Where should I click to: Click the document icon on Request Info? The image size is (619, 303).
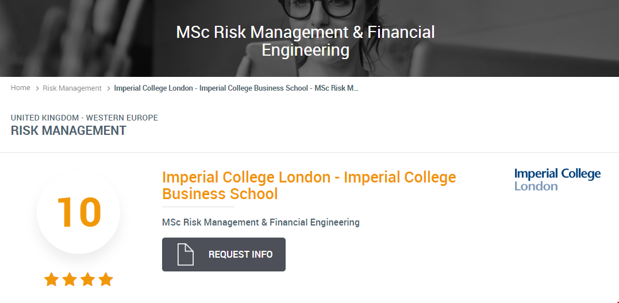(x=185, y=254)
